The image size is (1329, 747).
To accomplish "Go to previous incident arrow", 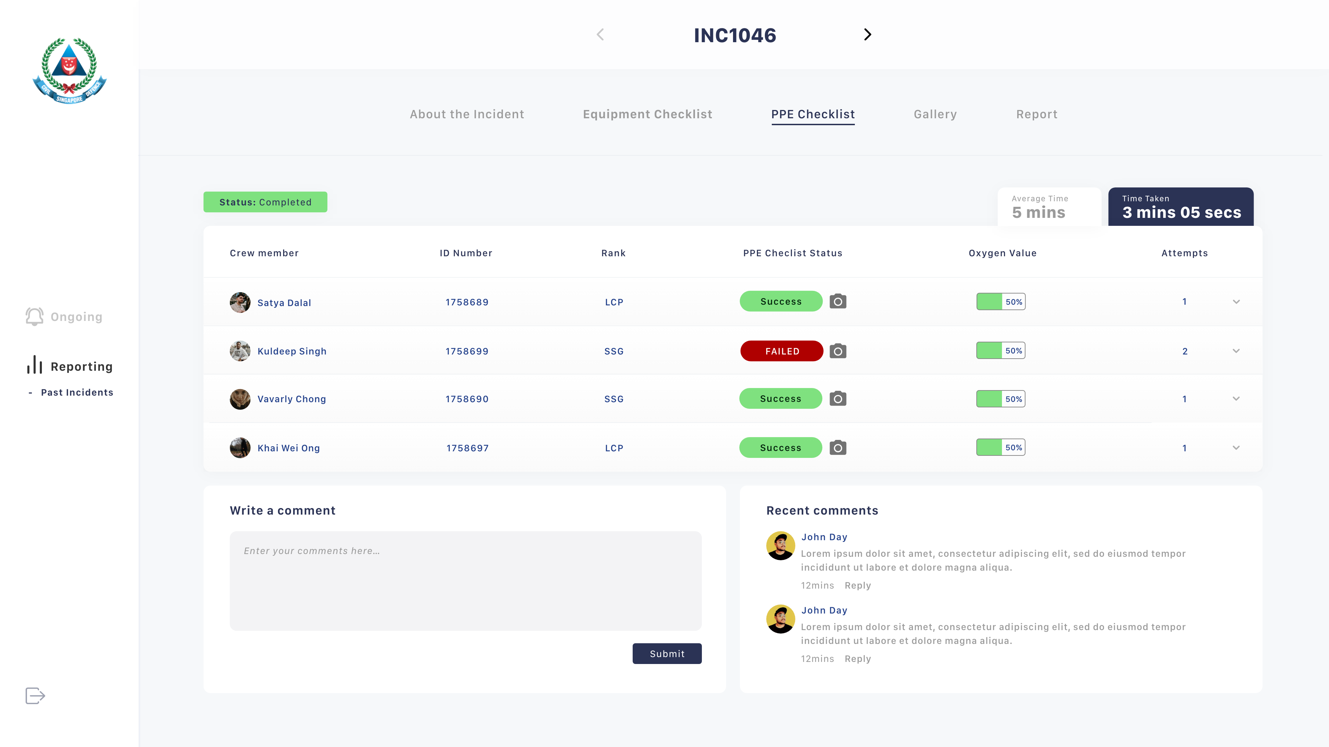I will tap(600, 35).
